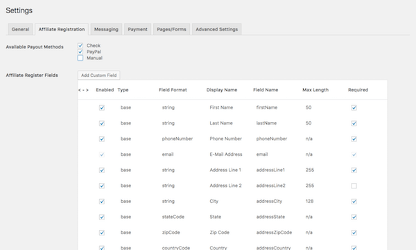
Task: Open the Payment tab
Action: (137, 29)
